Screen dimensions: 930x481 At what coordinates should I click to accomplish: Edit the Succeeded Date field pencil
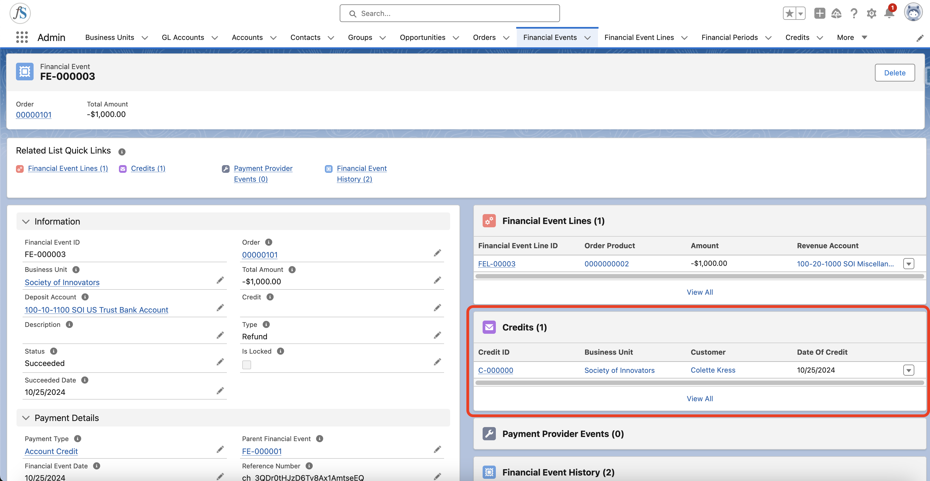click(x=220, y=391)
